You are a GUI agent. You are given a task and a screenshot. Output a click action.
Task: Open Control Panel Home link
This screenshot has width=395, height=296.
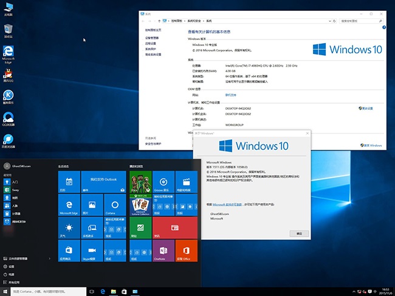pos(153,30)
